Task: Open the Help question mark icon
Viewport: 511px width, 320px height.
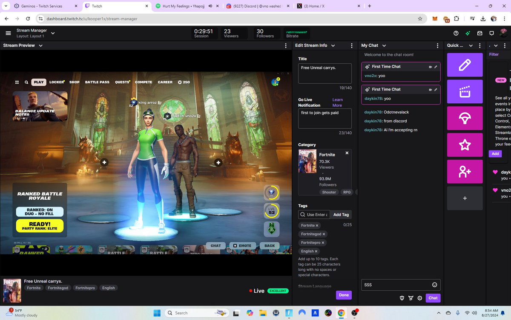Action: 456,33
